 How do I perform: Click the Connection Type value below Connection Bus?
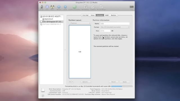click(65, 93)
